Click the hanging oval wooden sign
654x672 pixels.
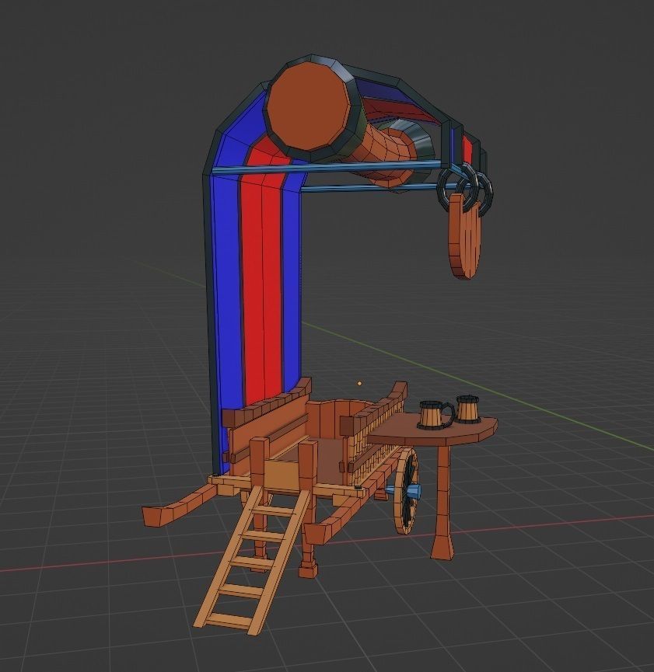(x=463, y=235)
